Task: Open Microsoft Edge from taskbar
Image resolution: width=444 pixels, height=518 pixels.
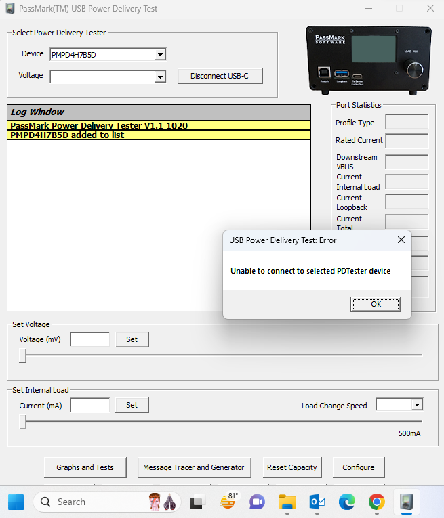Action: (347, 502)
